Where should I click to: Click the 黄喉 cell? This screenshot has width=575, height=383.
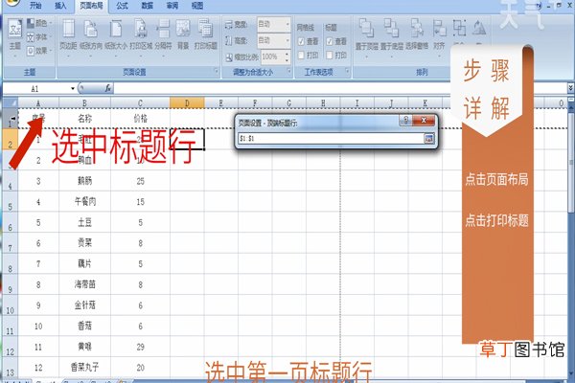(84, 347)
